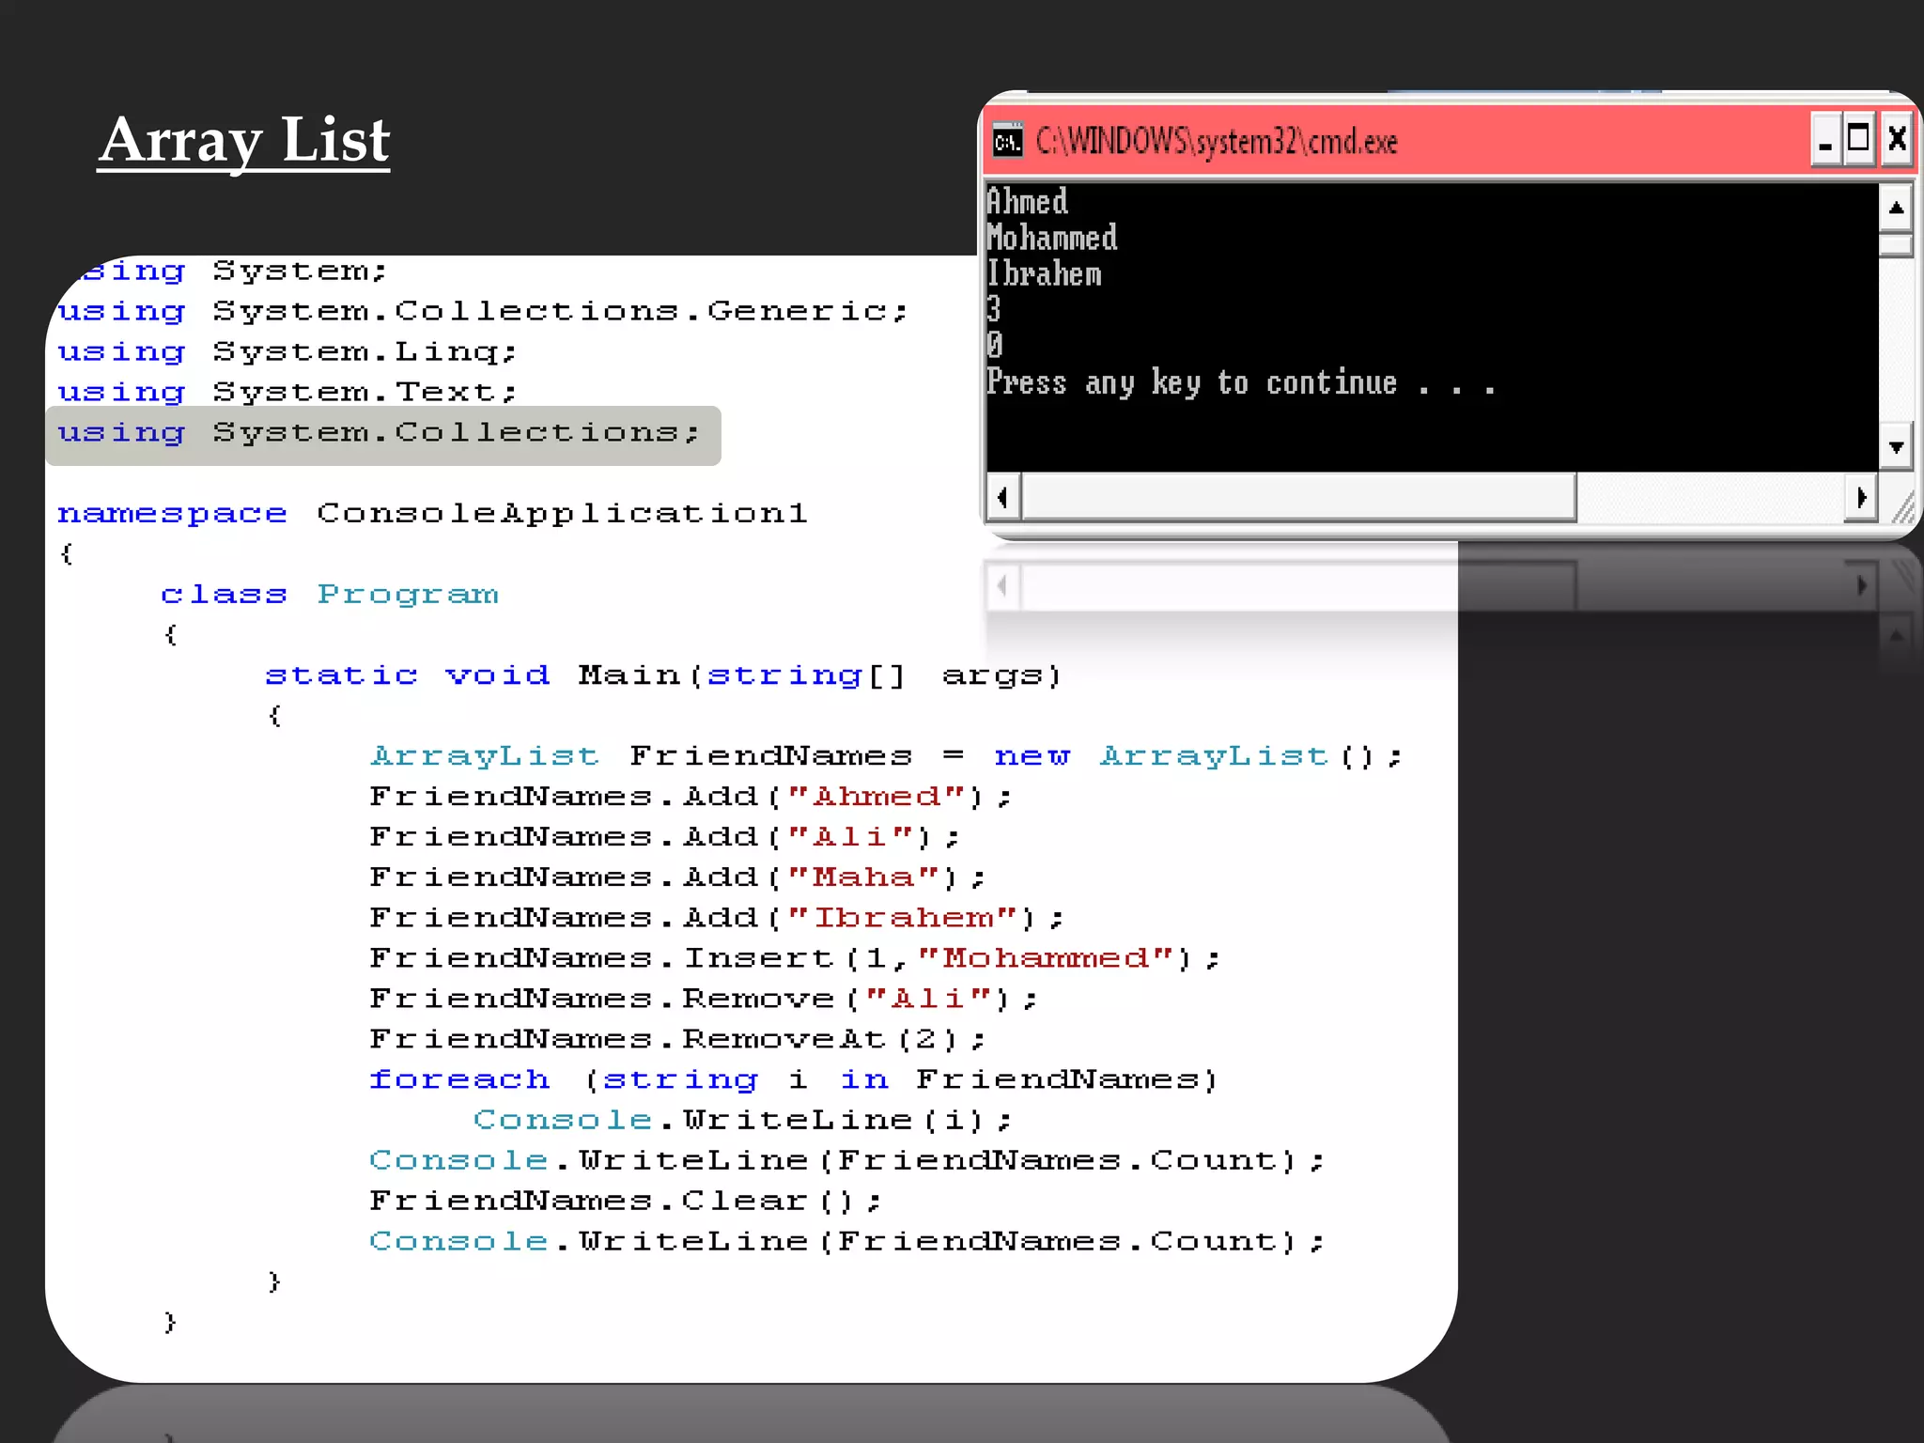Click the cmd vertical scrollbar thumb
The image size is (1924, 1443).
click(1896, 245)
